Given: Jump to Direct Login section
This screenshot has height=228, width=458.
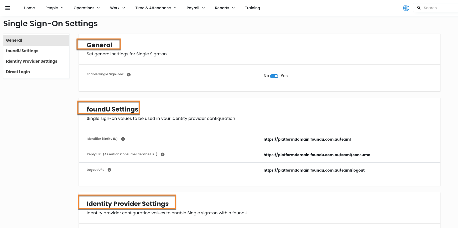Looking at the screenshot, I should 18,72.
